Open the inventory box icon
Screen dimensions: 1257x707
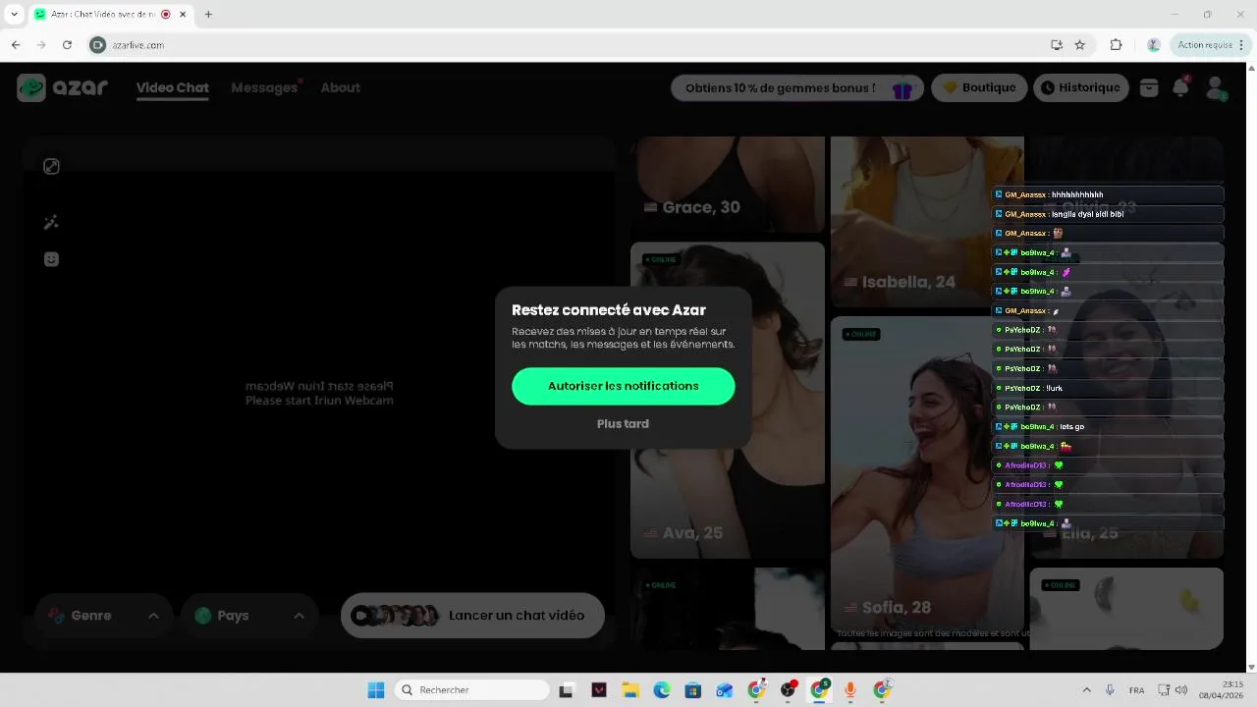[x=1149, y=88]
